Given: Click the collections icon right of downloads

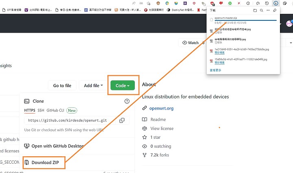Looking at the screenshot, I should tap(285, 3).
